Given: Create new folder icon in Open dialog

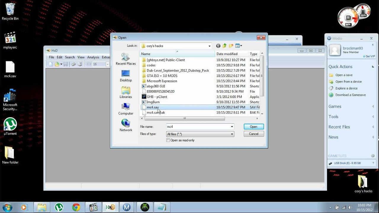Looking at the screenshot, I should coord(231,46).
